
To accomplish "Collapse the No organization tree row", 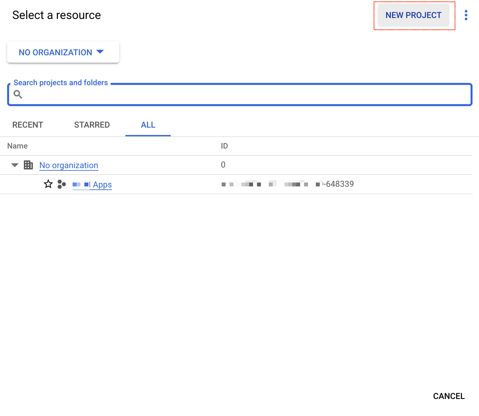I will point(15,165).
